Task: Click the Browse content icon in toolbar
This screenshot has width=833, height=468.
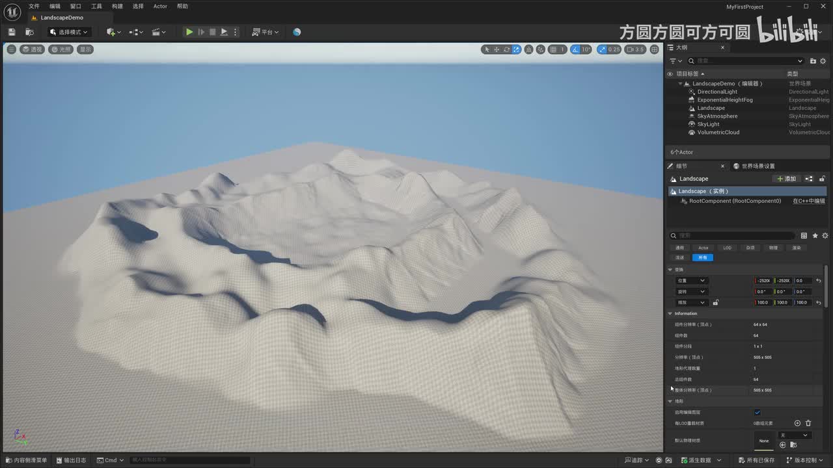Action: pyautogui.click(x=29, y=32)
